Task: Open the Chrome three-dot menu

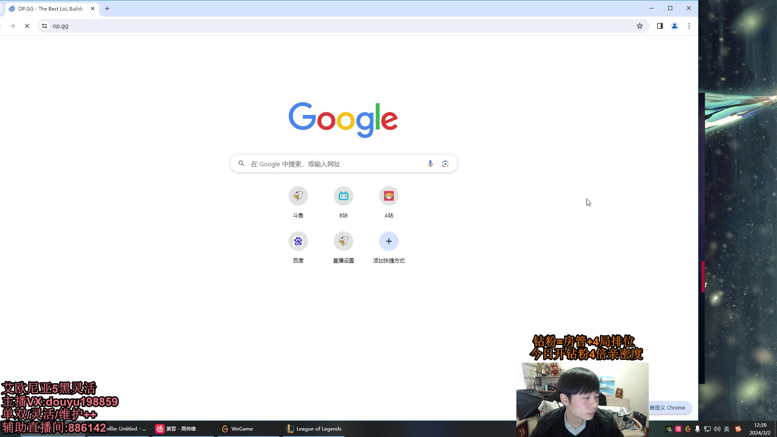Action: (689, 25)
